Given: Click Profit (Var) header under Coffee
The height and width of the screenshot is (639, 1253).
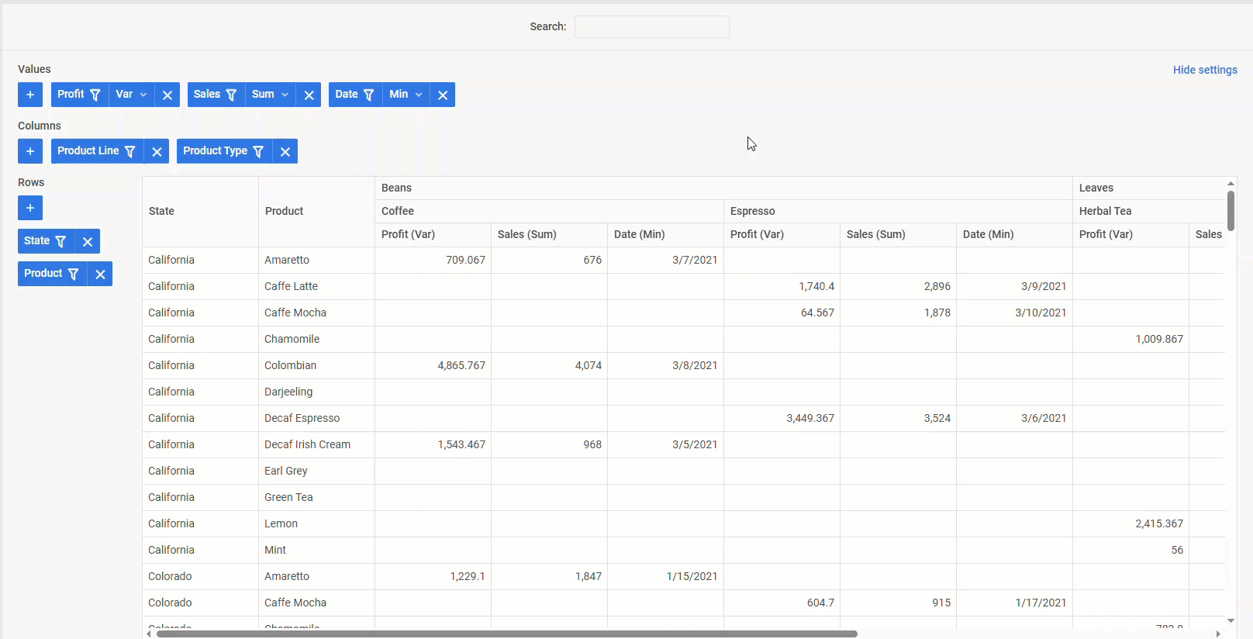Looking at the screenshot, I should tap(433, 234).
